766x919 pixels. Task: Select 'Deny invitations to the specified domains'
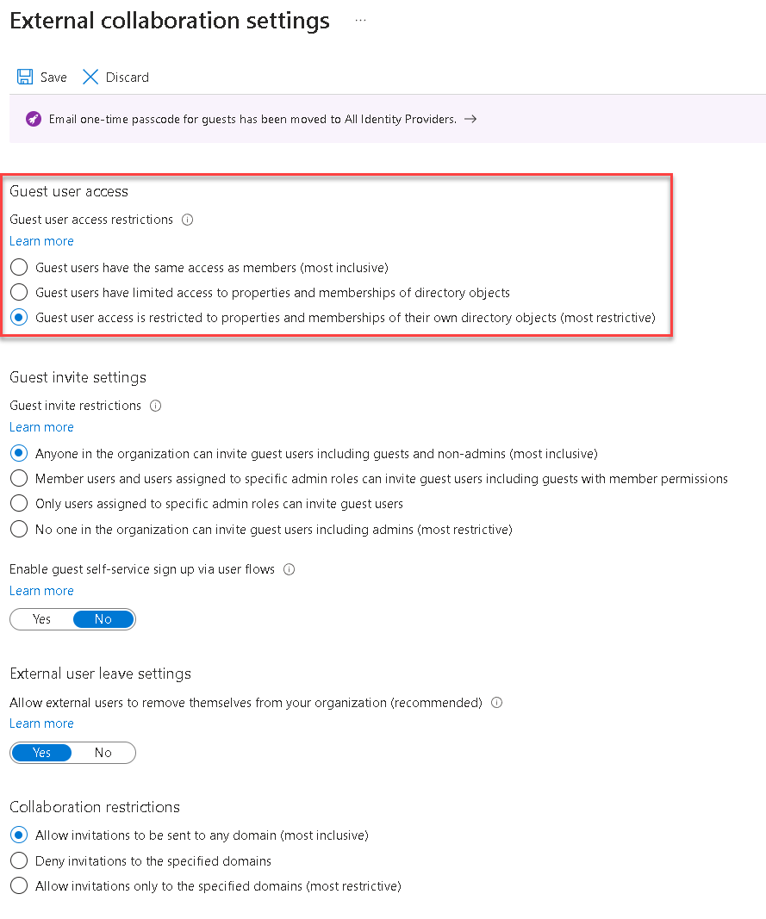[19, 860]
